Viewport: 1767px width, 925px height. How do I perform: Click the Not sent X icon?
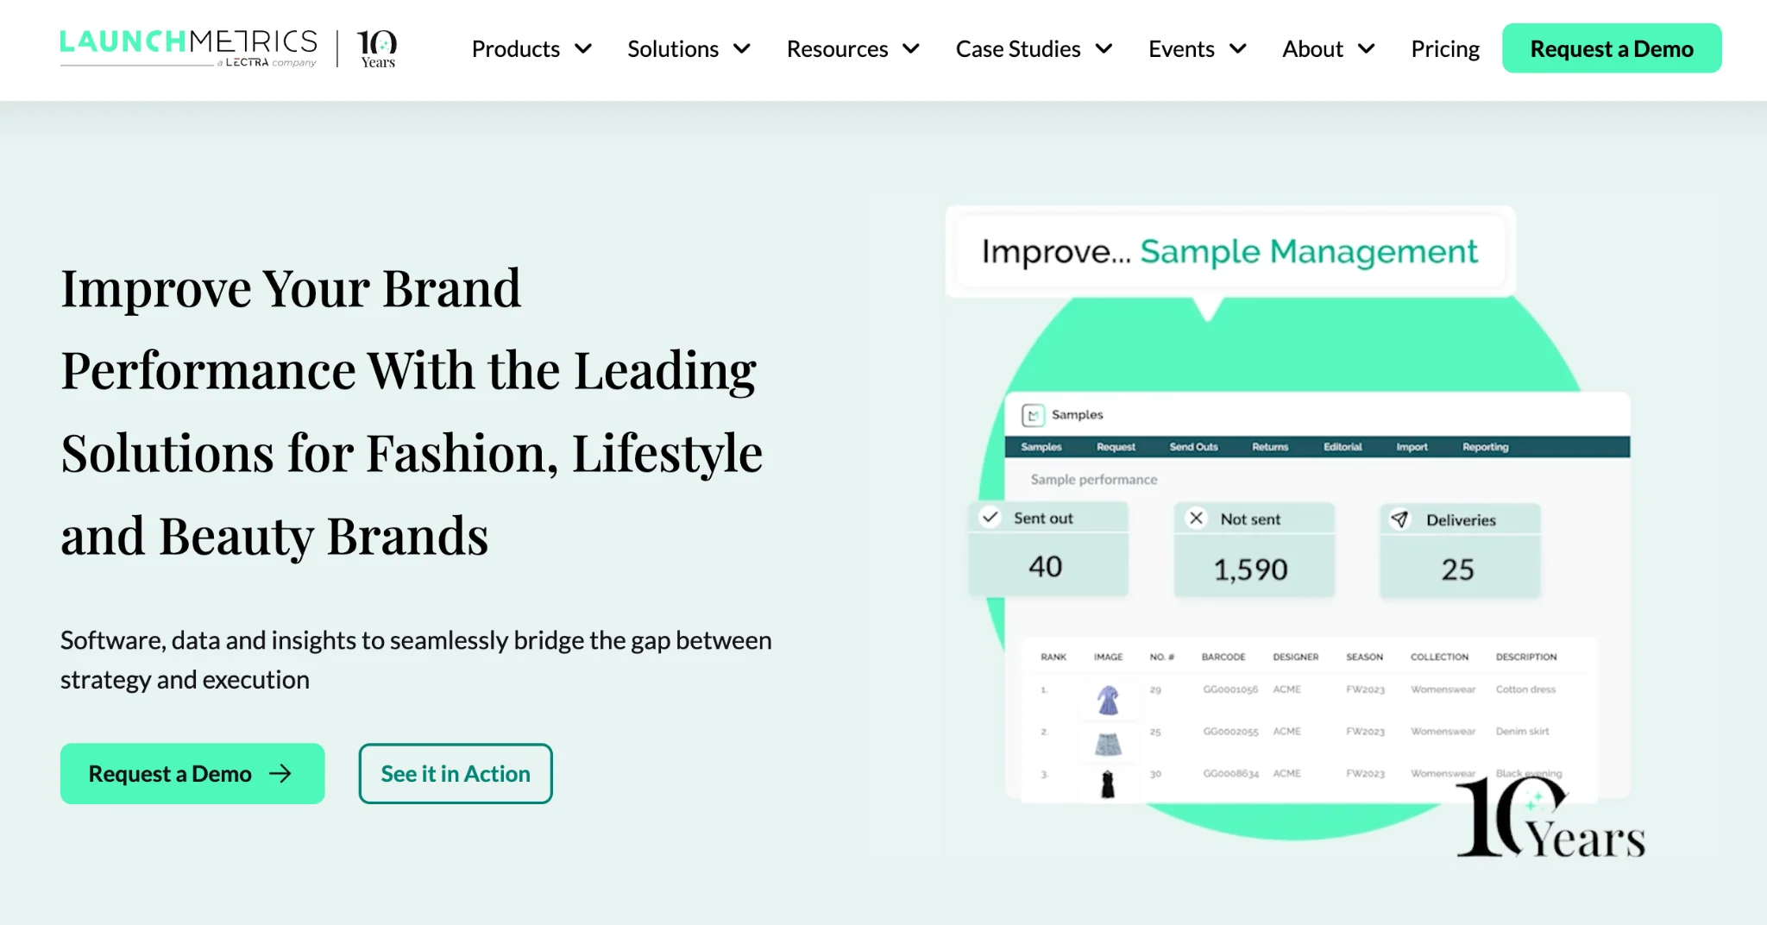tap(1196, 518)
